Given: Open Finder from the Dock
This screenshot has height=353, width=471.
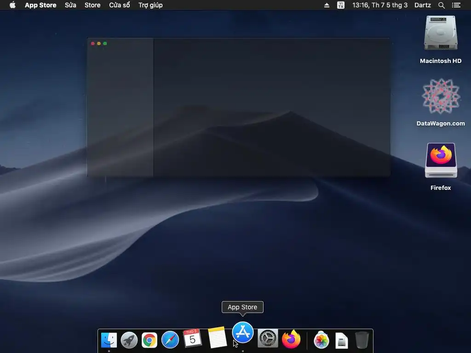Looking at the screenshot, I should (109, 340).
